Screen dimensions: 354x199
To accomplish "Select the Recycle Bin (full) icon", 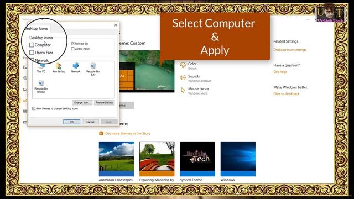I will coord(93,69).
